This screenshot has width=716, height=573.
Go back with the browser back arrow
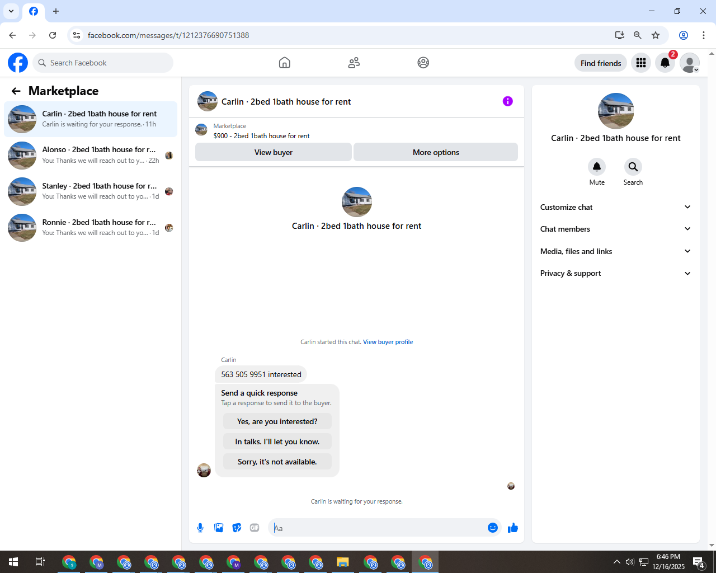click(x=12, y=35)
